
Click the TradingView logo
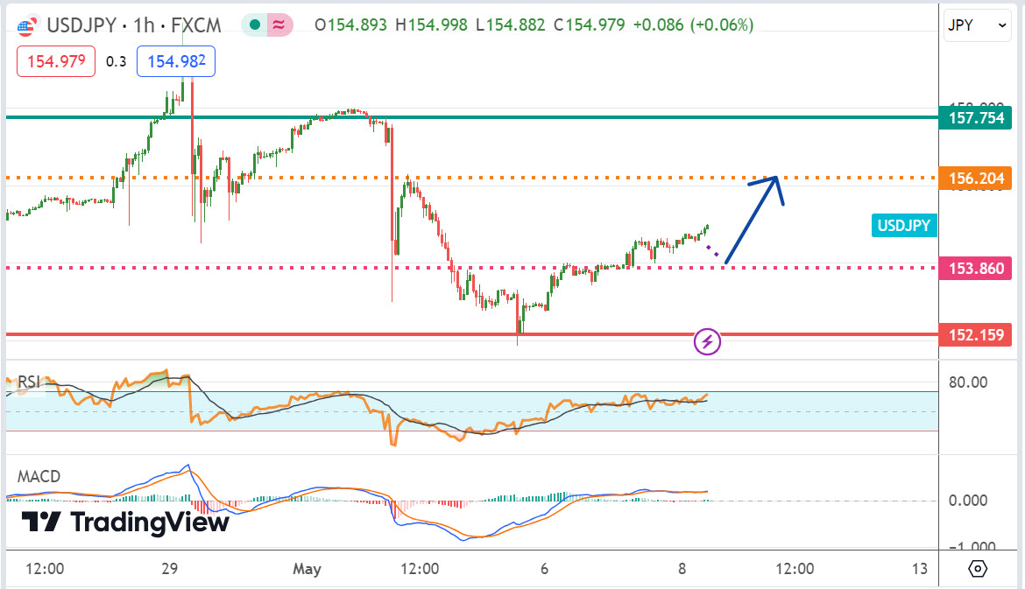click(x=124, y=522)
